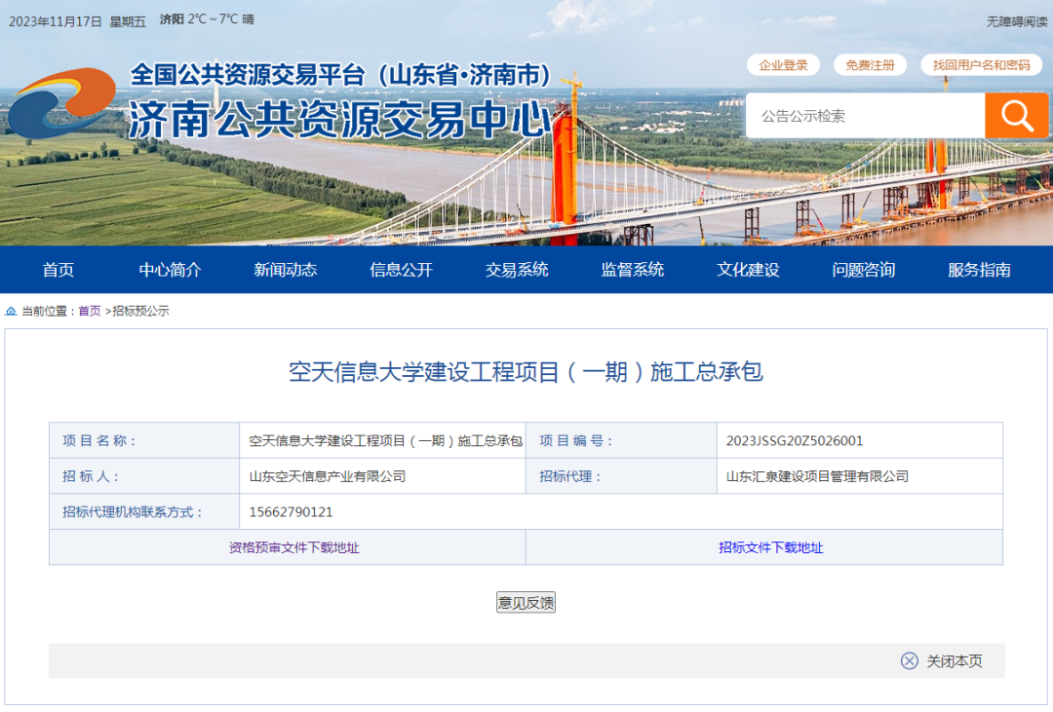The image size is (1053, 712).
Task: Open 文化建设 navigation item
Action: pos(748,270)
